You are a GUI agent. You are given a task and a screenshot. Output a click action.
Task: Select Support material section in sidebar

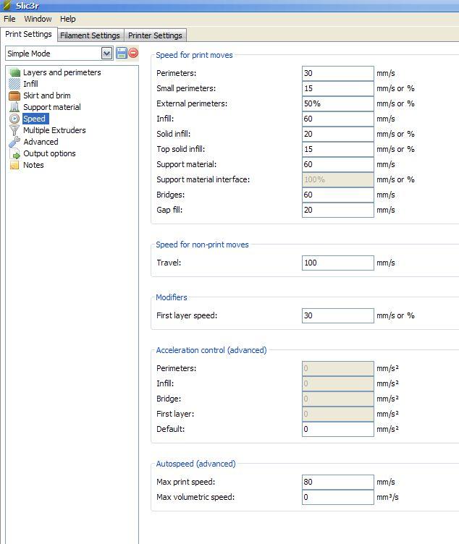click(x=51, y=107)
